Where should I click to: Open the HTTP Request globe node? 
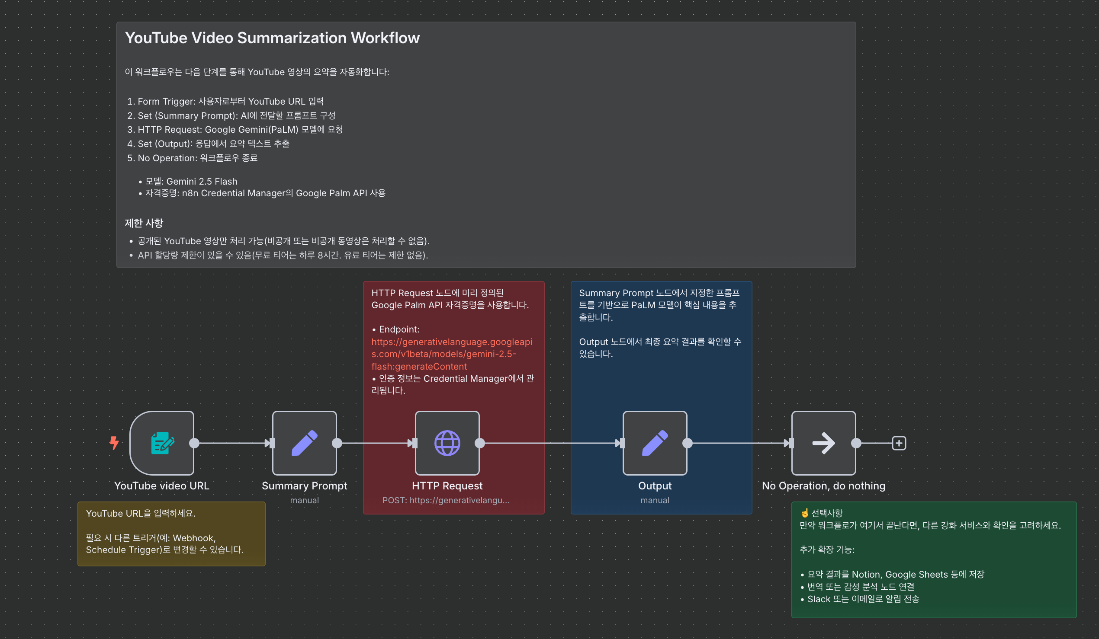[447, 443]
